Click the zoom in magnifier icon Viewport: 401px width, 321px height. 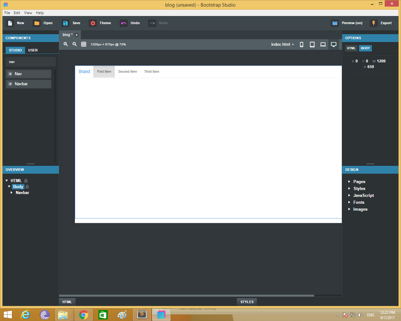point(66,44)
